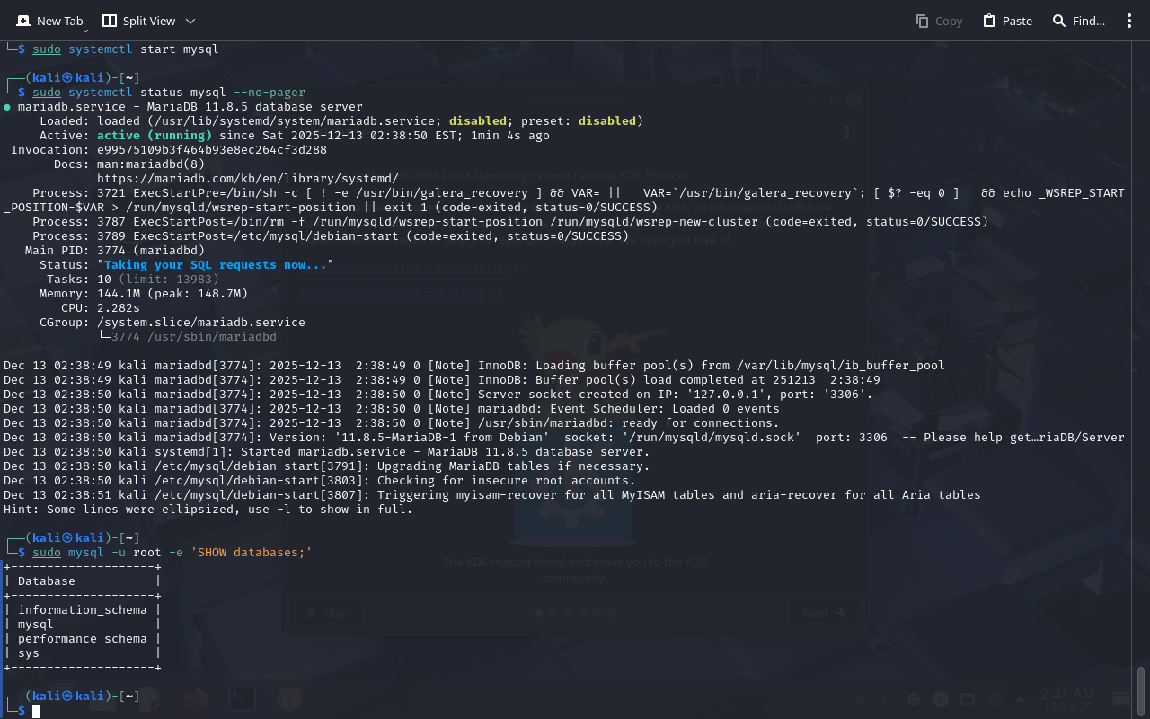Click the empty scrollbar track above handle
The image size is (1150, 719).
pyautogui.click(x=1141, y=359)
